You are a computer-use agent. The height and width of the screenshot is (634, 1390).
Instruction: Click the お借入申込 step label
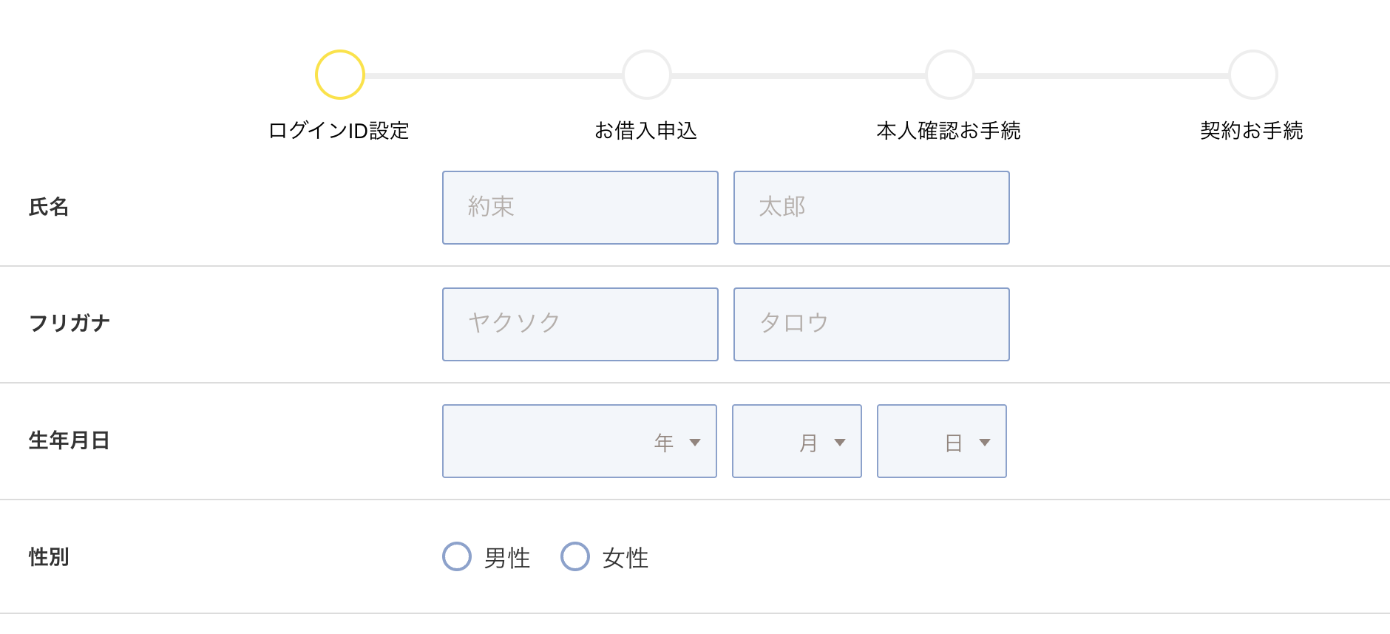pyautogui.click(x=646, y=131)
